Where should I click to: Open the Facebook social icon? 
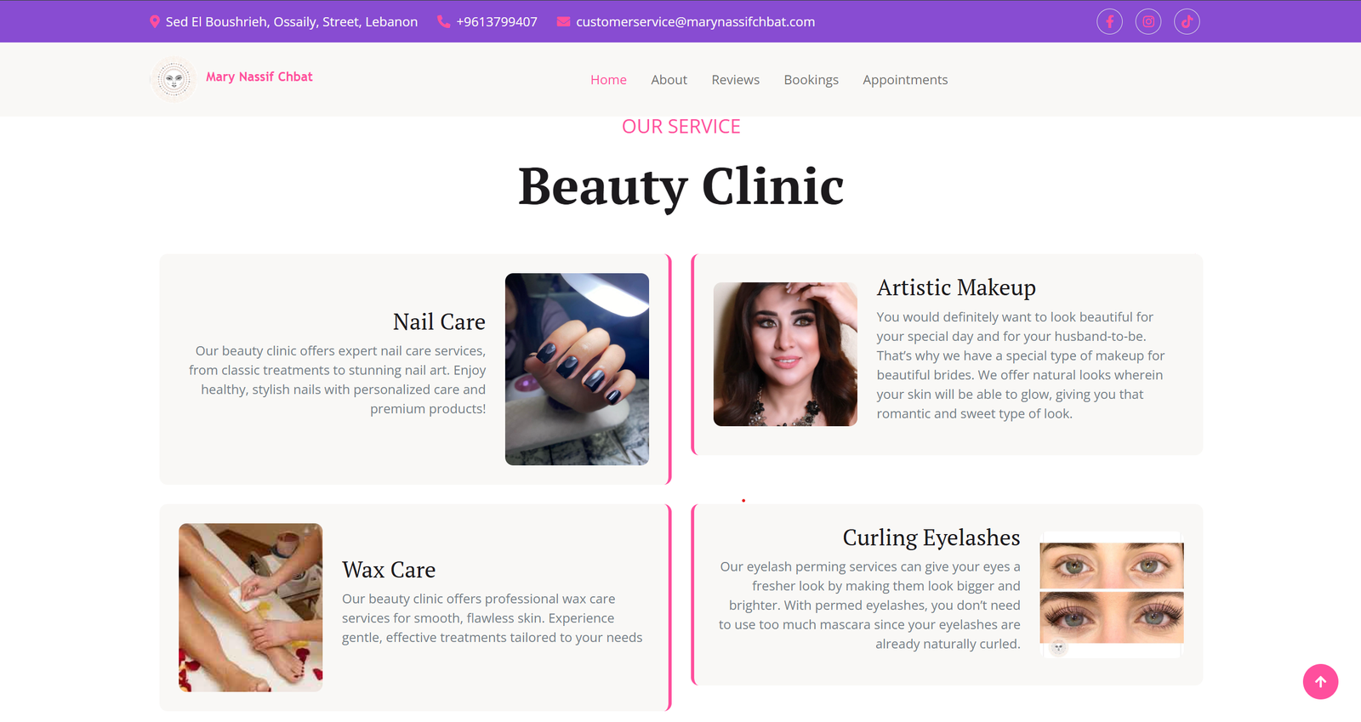[1109, 21]
